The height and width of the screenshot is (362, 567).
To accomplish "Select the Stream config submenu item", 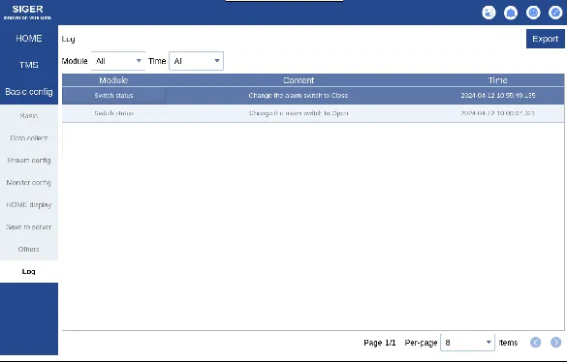I will click(x=29, y=161).
